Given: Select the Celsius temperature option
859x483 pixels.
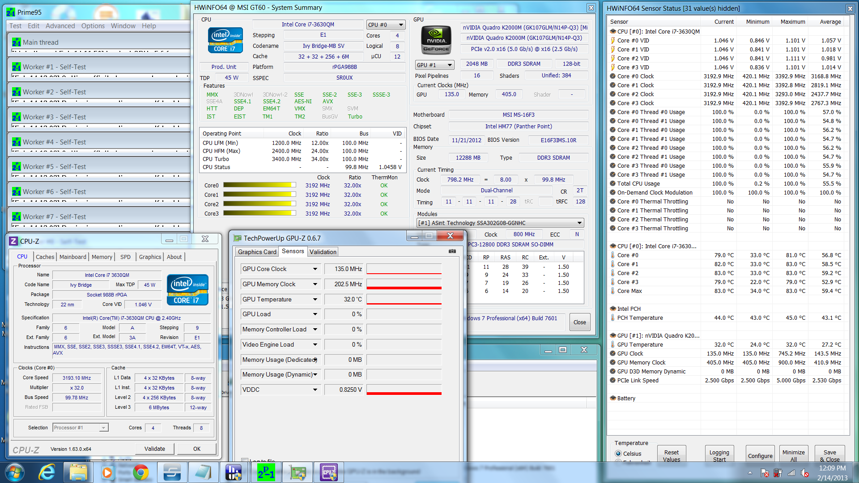Looking at the screenshot, I should [x=619, y=453].
